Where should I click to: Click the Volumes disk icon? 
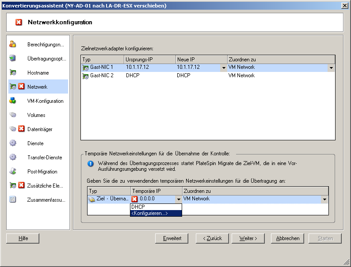[x=12, y=115]
